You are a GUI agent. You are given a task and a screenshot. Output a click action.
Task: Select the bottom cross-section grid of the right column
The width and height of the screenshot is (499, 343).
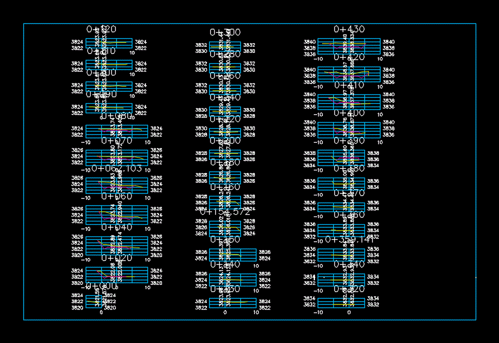(x=342, y=303)
